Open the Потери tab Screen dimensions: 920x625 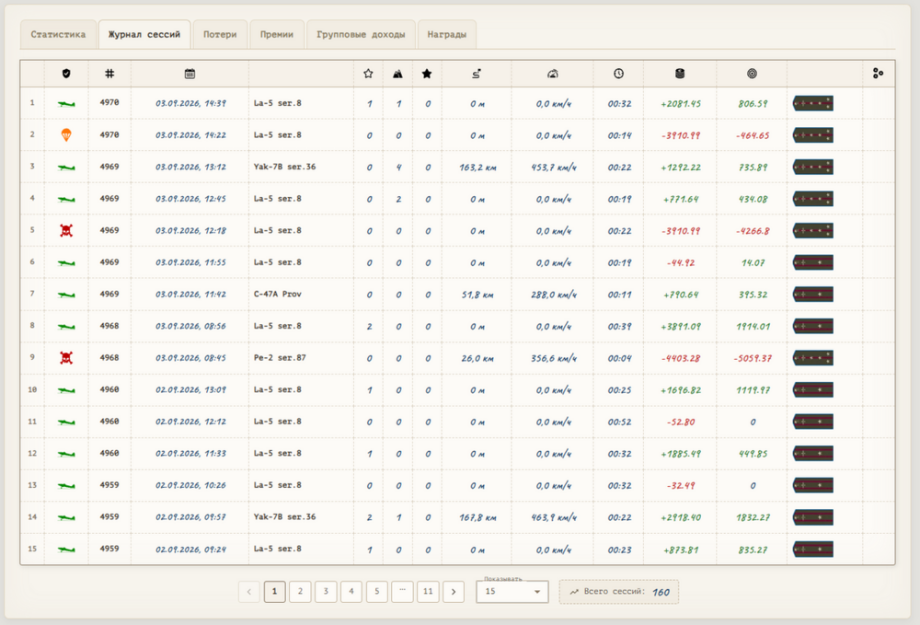coord(220,35)
